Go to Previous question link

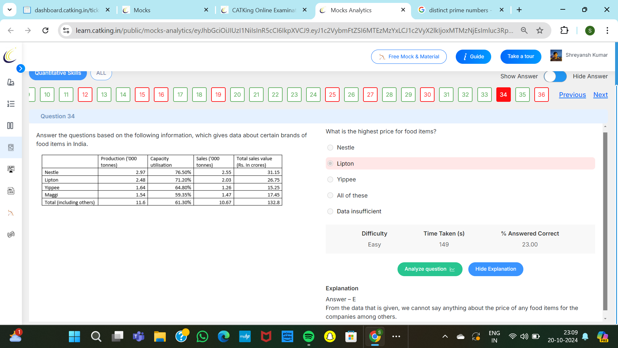tap(572, 95)
